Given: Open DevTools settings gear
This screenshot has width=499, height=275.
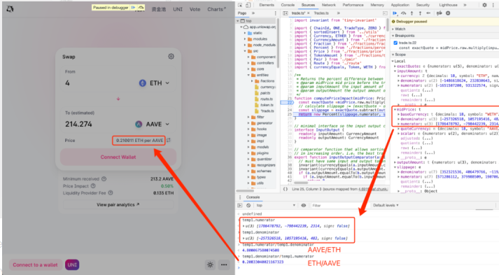Looking at the screenshot, I should tap(484, 5).
